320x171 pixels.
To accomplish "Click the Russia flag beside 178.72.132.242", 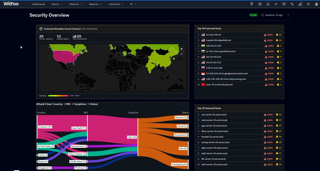I will [203, 68].
